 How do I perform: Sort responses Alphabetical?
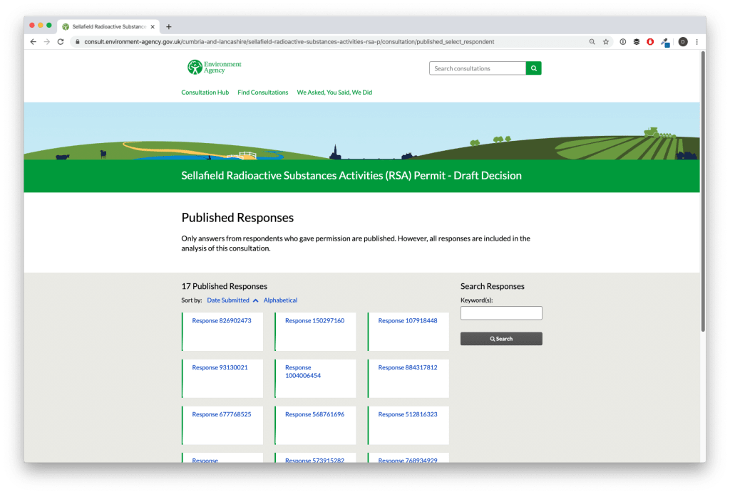[280, 300]
